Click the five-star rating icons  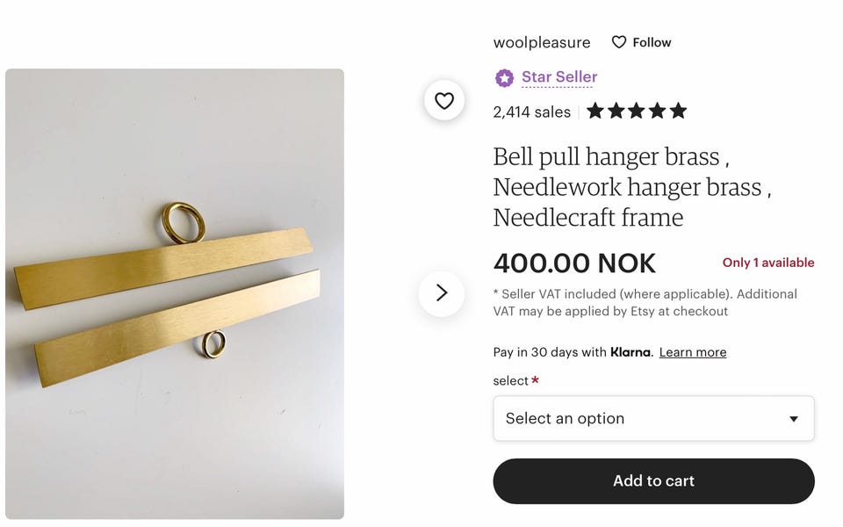(x=636, y=112)
